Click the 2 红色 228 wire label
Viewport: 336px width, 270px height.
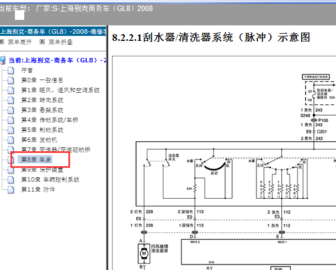pyautogui.click(x=142, y=211)
